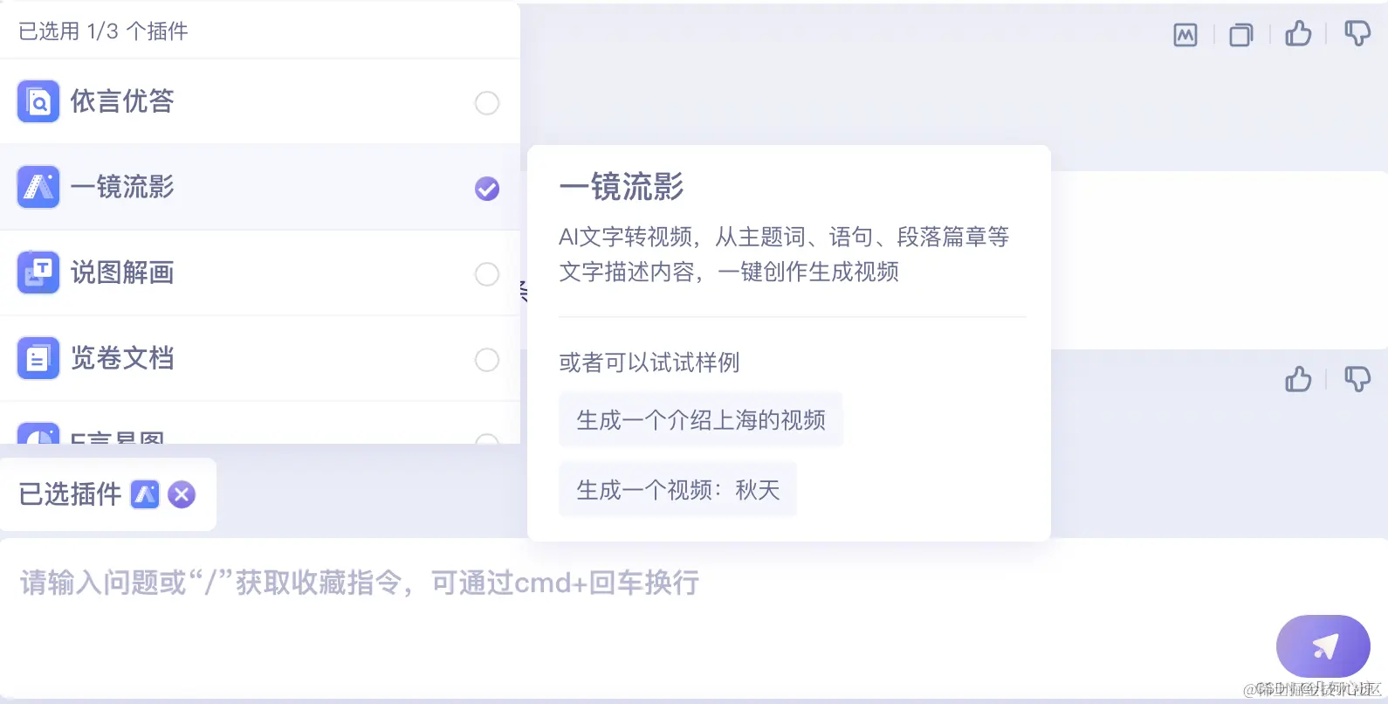The height and width of the screenshot is (704, 1388).
Task: Click the 览卷文档 plugin icon
Action: [x=38, y=358]
